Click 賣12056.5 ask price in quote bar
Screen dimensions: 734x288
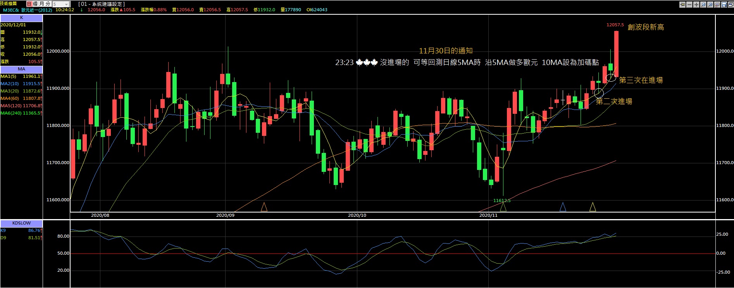[x=210, y=10]
